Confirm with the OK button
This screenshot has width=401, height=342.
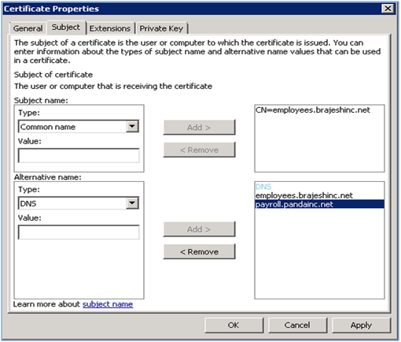pos(234,325)
